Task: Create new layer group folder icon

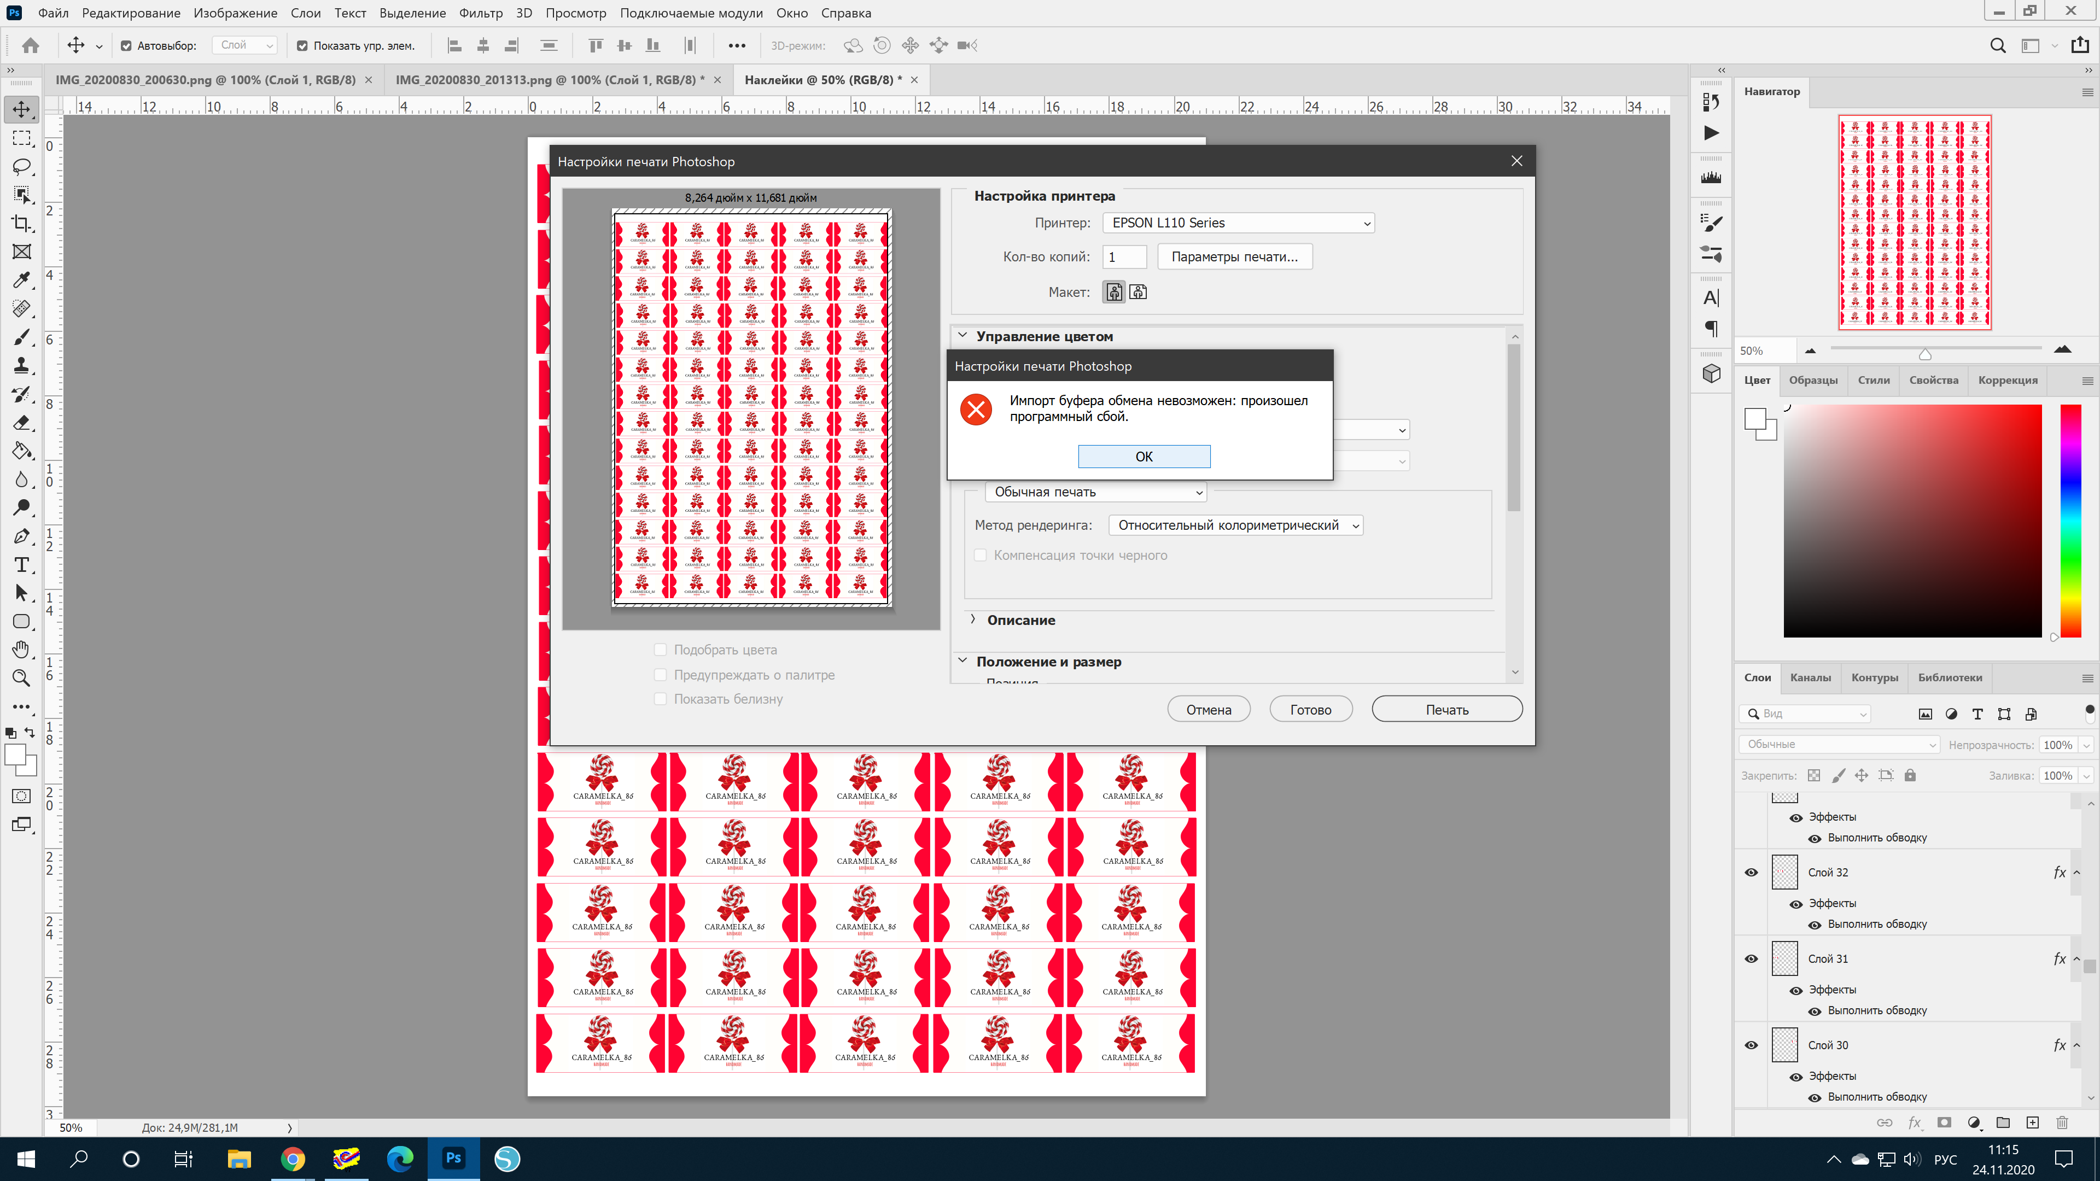Action: pyautogui.click(x=2003, y=1122)
